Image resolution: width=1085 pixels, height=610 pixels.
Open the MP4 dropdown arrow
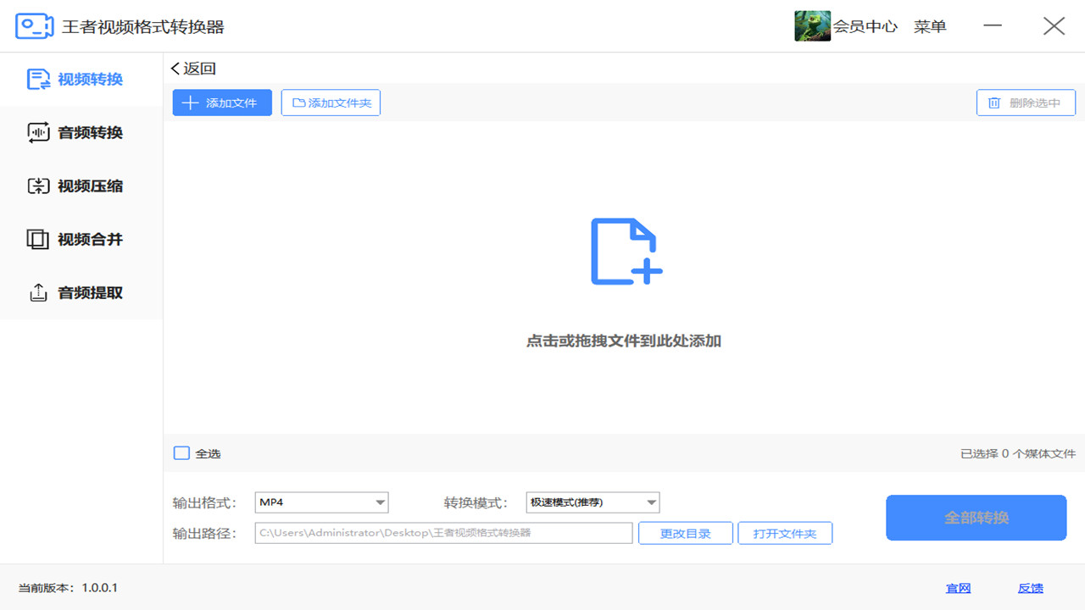pos(381,502)
